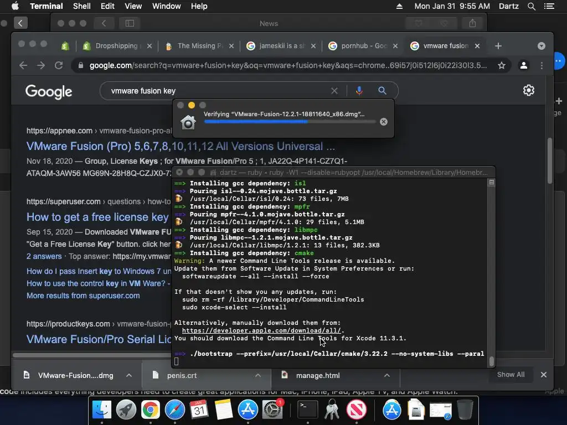The height and width of the screenshot is (425, 567).
Task: Bookmark this page with star icon
Action: (x=502, y=65)
